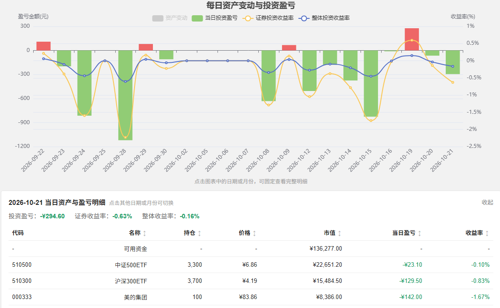The height and width of the screenshot is (308, 500).
Task: Click the 投资盈亏 value -¥294.60
Action: point(52,217)
